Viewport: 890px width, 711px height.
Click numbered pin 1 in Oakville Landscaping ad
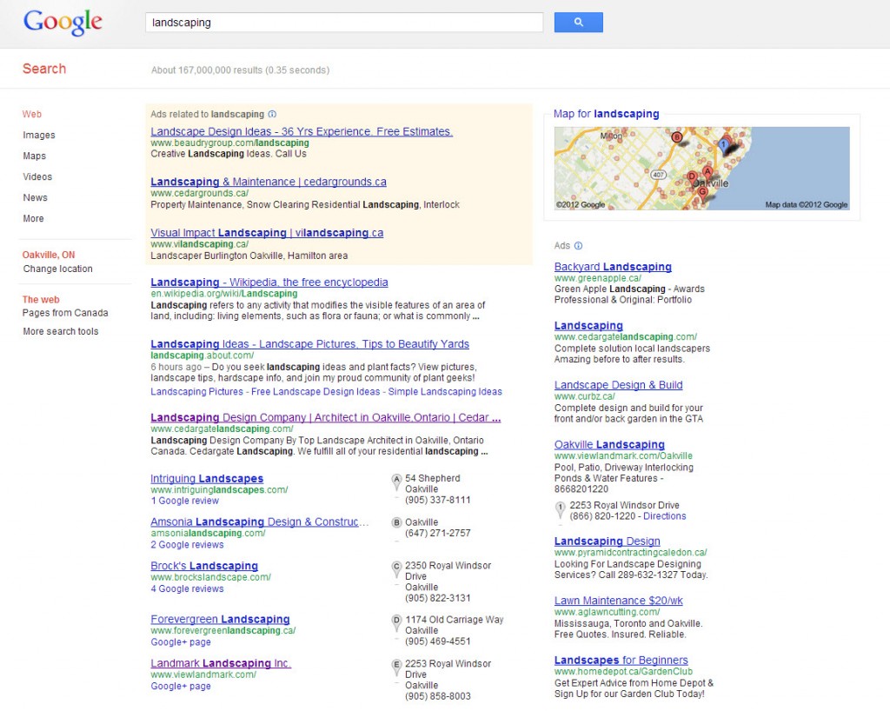pyautogui.click(x=561, y=509)
